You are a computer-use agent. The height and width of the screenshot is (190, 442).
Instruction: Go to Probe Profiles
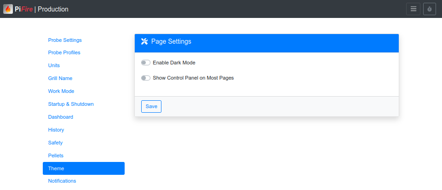pos(64,52)
